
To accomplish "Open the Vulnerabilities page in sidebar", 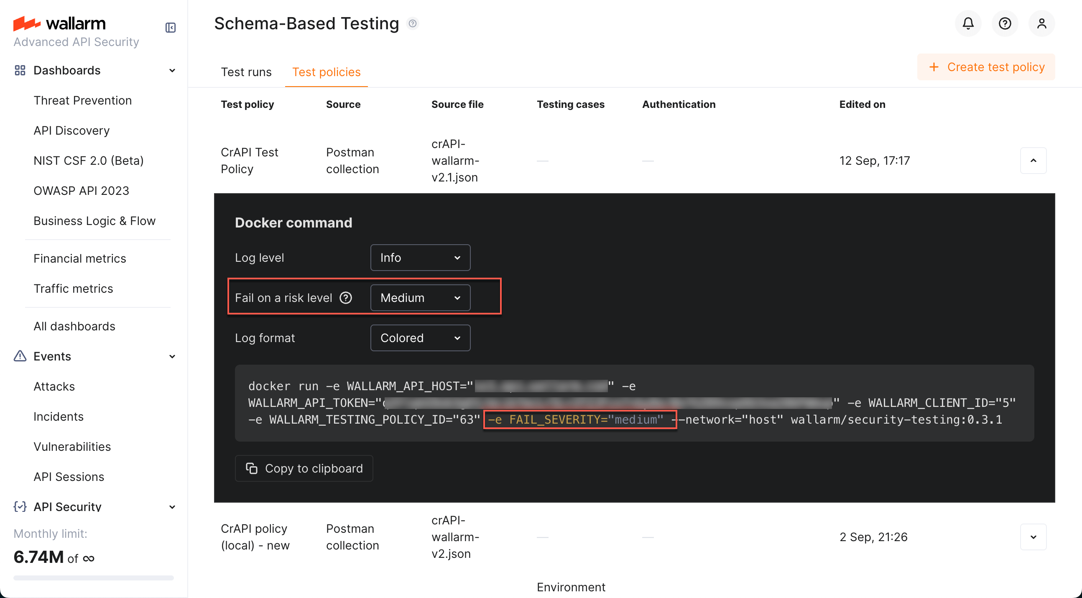I will click(x=72, y=447).
